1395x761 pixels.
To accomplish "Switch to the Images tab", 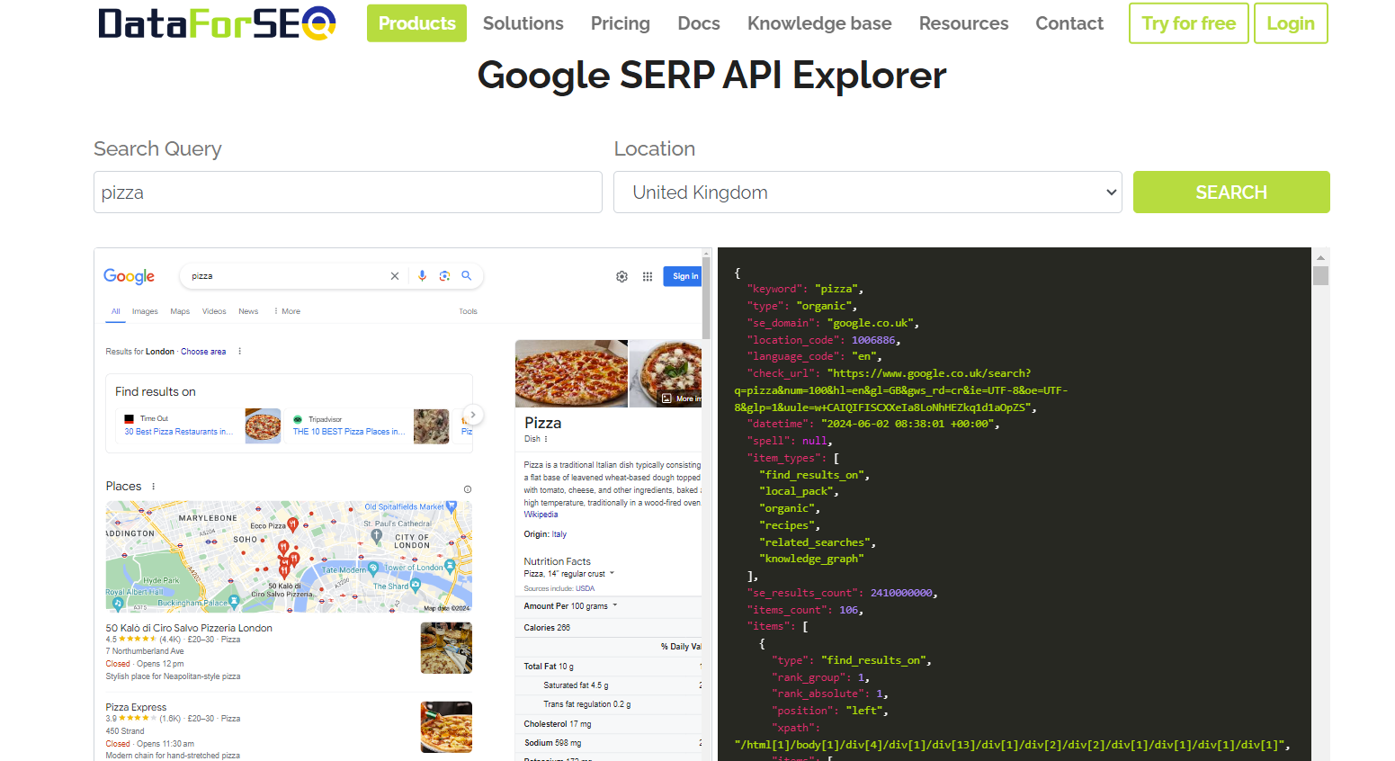I will click(x=145, y=310).
